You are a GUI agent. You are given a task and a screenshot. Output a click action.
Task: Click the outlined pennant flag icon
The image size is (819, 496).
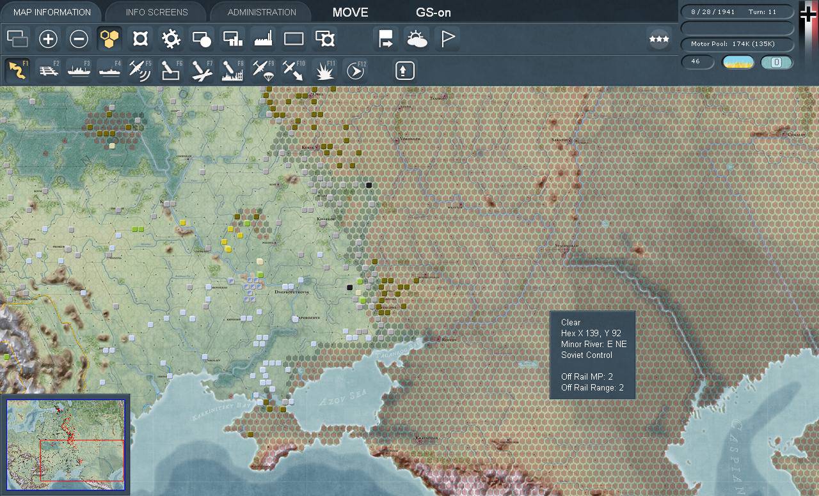pyautogui.click(x=447, y=39)
